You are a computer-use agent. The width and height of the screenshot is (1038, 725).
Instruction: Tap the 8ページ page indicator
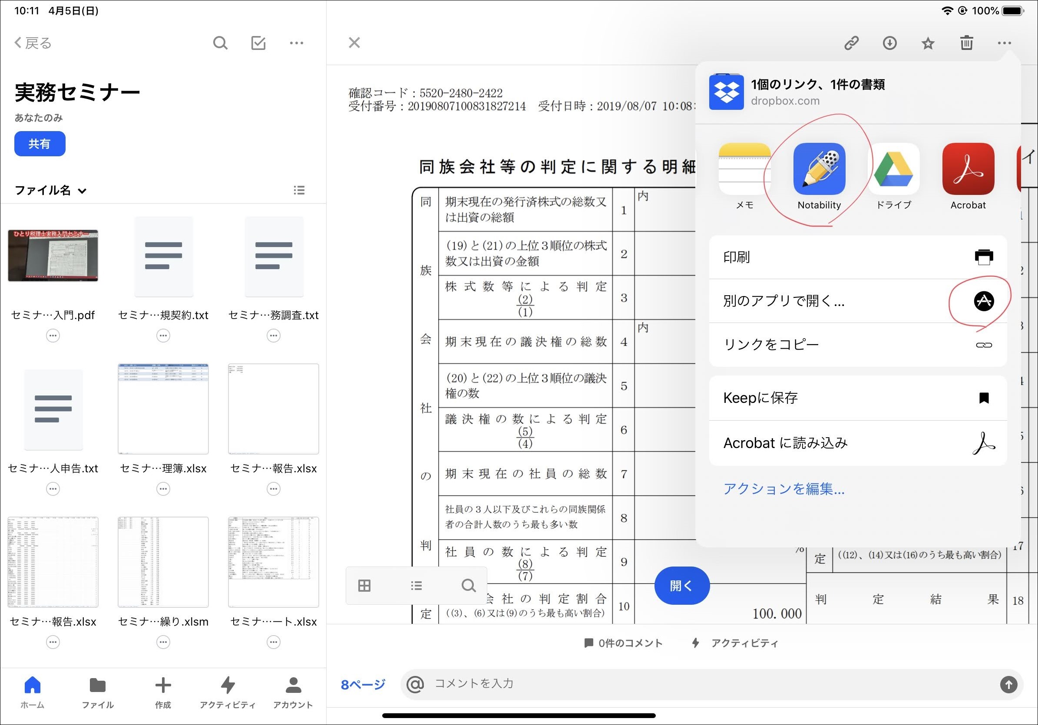(363, 685)
